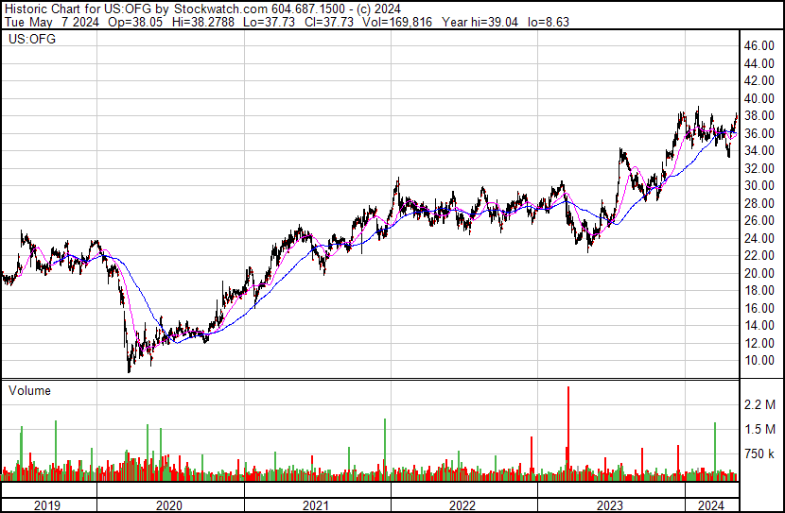Image resolution: width=785 pixels, height=513 pixels.
Task: Click the 750 k volume axis label
Action: (x=759, y=454)
